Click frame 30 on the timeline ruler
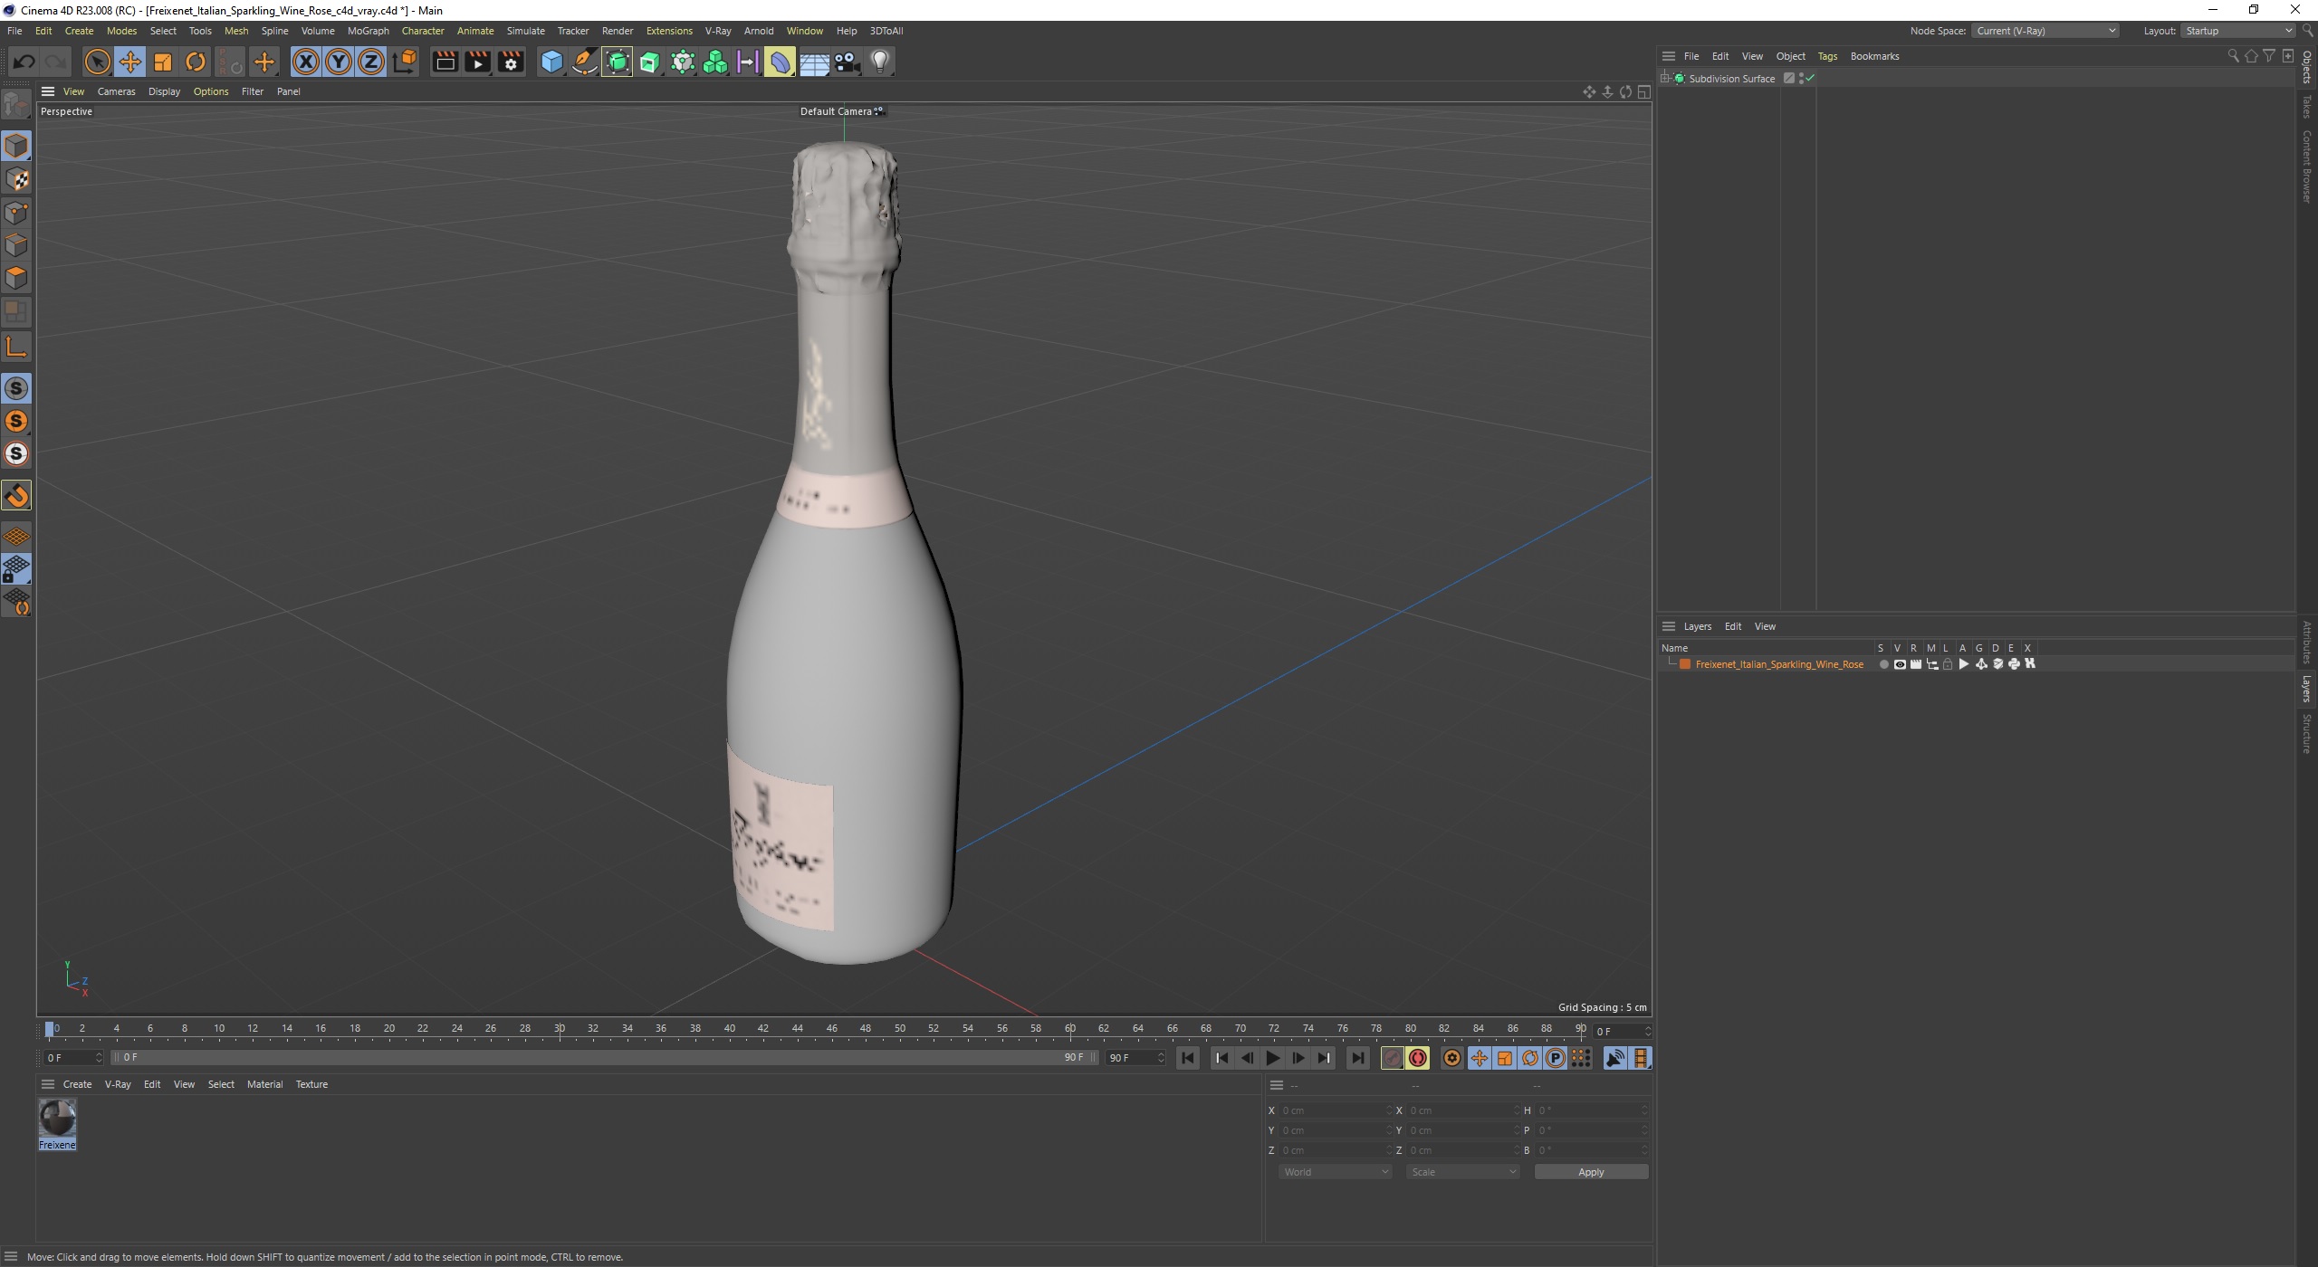 560,1029
